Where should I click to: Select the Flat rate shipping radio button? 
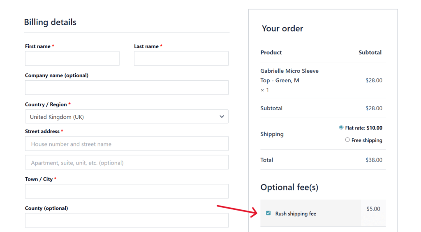click(x=341, y=128)
